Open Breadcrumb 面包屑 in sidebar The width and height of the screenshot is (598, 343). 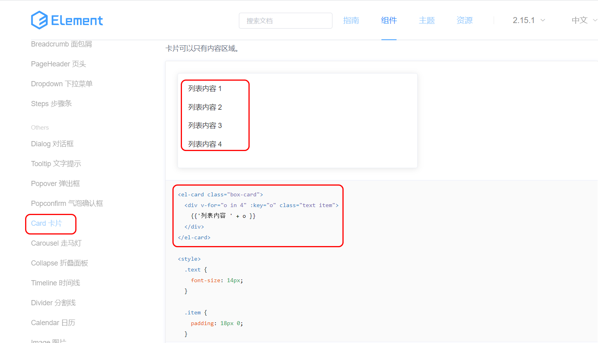[61, 44]
